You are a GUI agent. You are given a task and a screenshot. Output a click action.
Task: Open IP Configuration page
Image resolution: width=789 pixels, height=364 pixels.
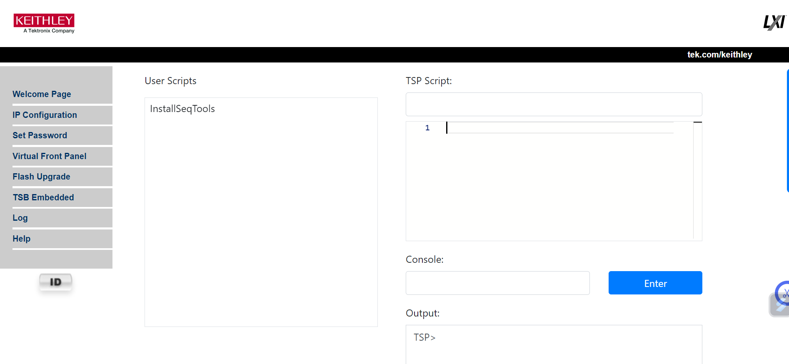tap(45, 115)
